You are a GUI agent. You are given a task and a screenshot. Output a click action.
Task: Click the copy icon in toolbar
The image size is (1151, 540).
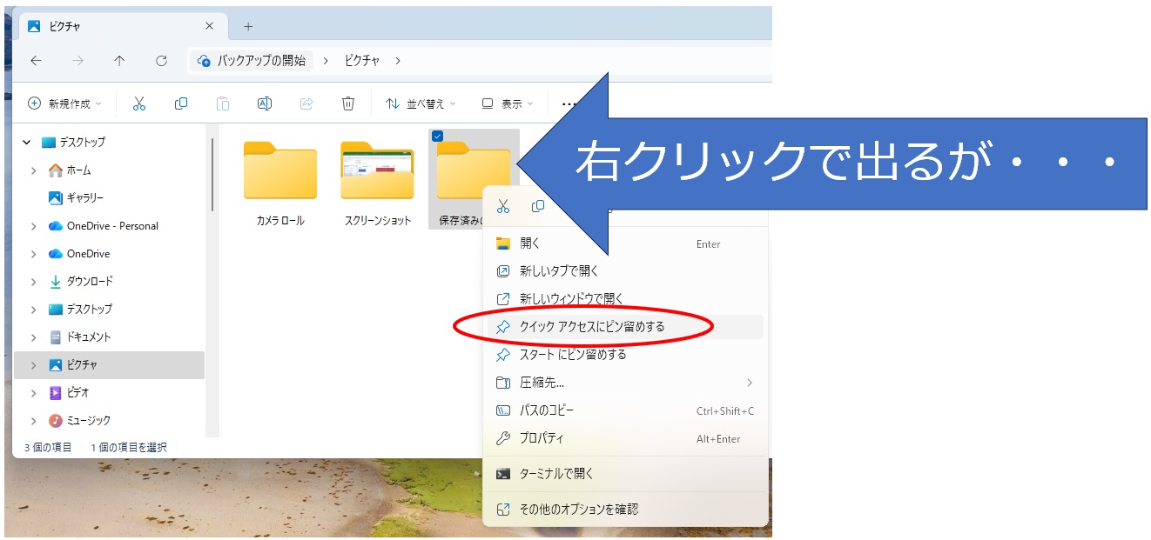[181, 103]
